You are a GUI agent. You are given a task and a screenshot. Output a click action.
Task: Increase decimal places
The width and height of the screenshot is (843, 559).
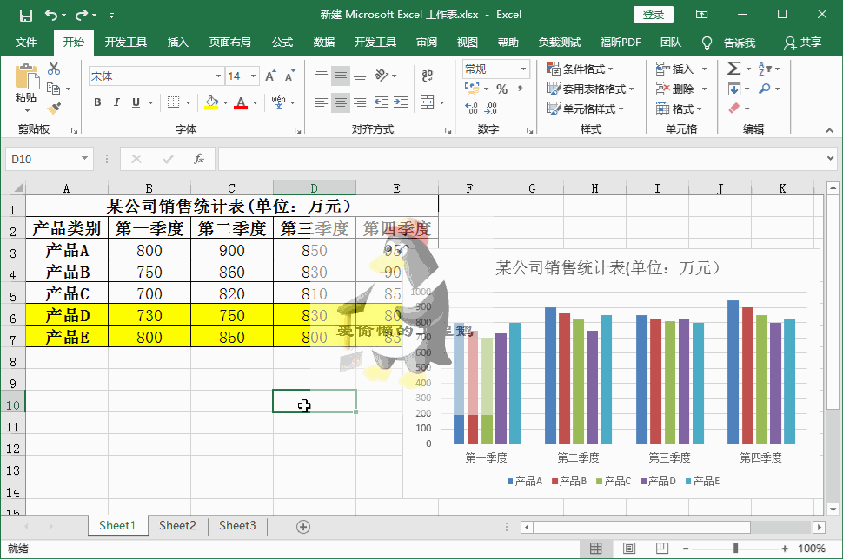(472, 109)
